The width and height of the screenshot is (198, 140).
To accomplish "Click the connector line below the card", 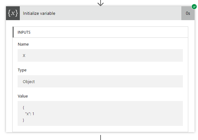I will [x=101, y=137].
